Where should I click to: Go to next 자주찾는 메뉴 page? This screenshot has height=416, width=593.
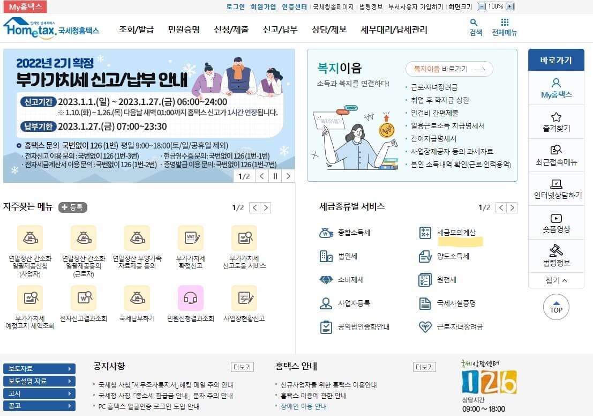(266, 208)
